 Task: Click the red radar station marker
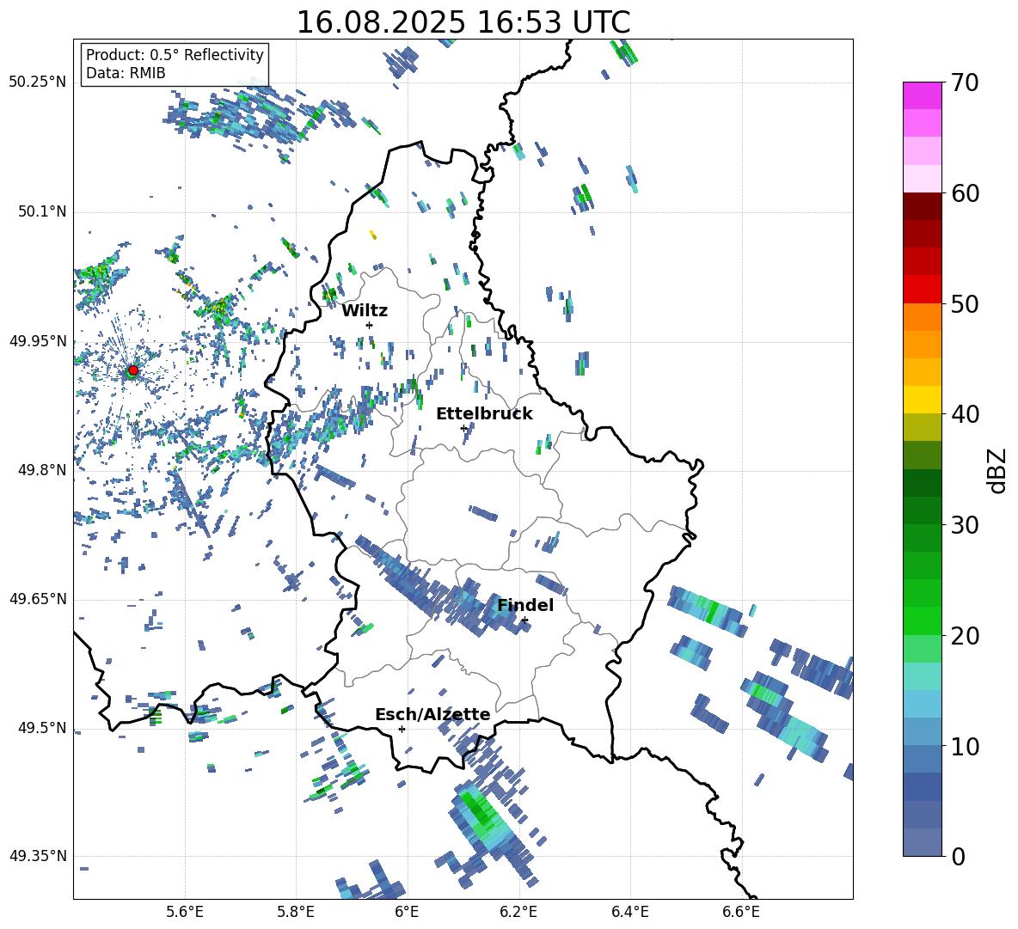133,370
